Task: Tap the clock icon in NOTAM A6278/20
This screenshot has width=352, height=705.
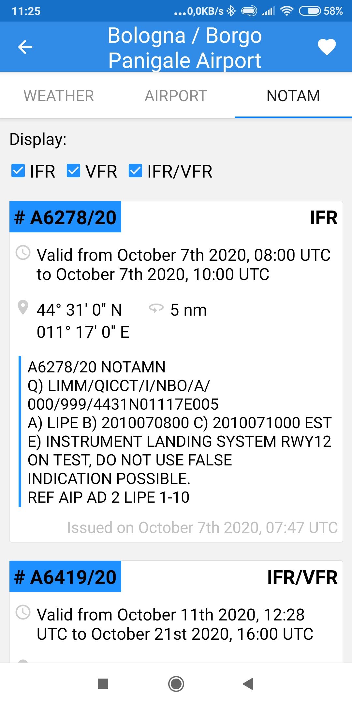Action: click(23, 253)
